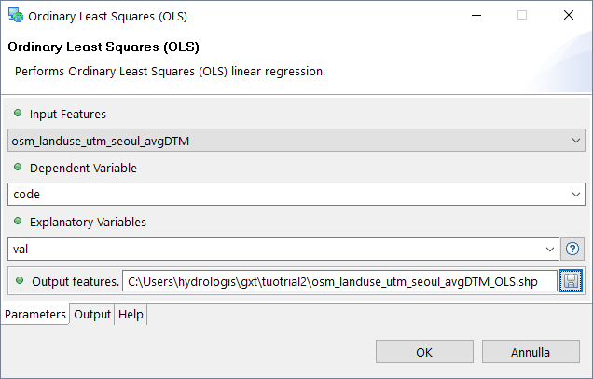Click the OLS window title bar icon
This screenshot has width=593, height=379.
pos(15,15)
